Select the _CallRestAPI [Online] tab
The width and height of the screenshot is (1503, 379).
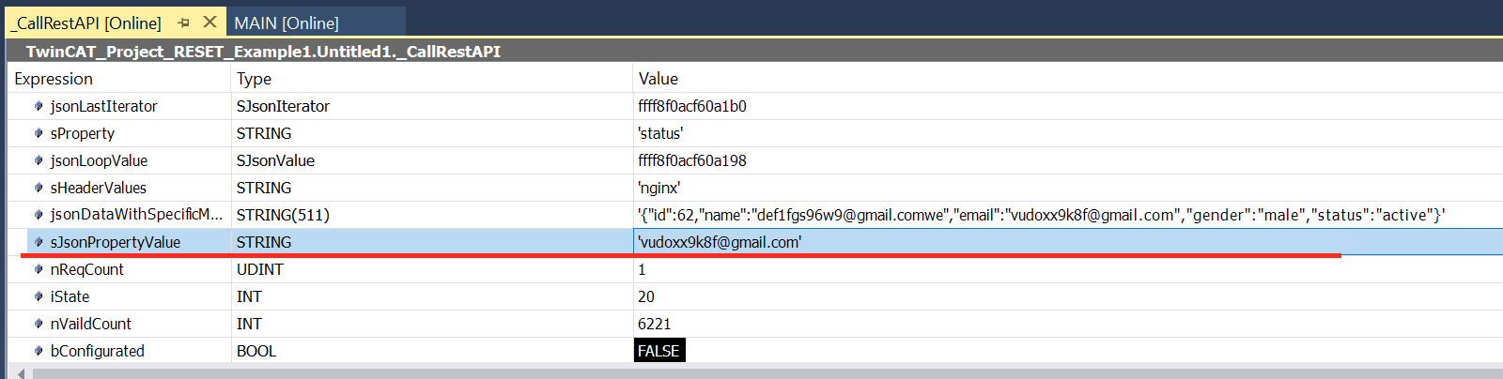(x=86, y=23)
